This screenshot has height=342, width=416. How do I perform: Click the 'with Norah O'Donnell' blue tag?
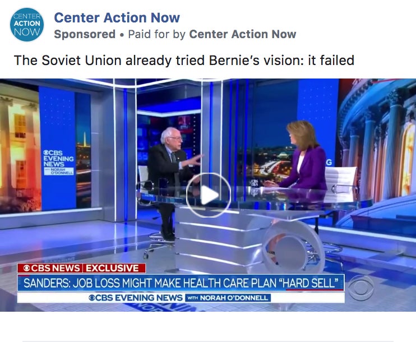[x=228, y=298]
